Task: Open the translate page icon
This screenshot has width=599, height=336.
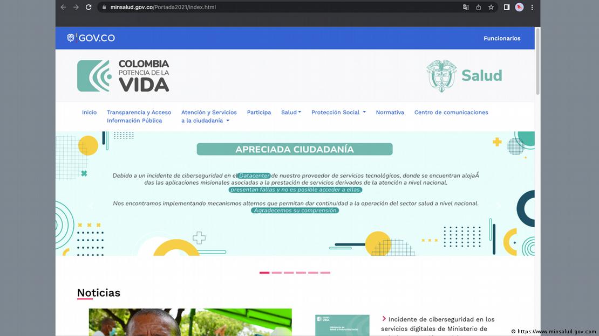Action: (466, 7)
